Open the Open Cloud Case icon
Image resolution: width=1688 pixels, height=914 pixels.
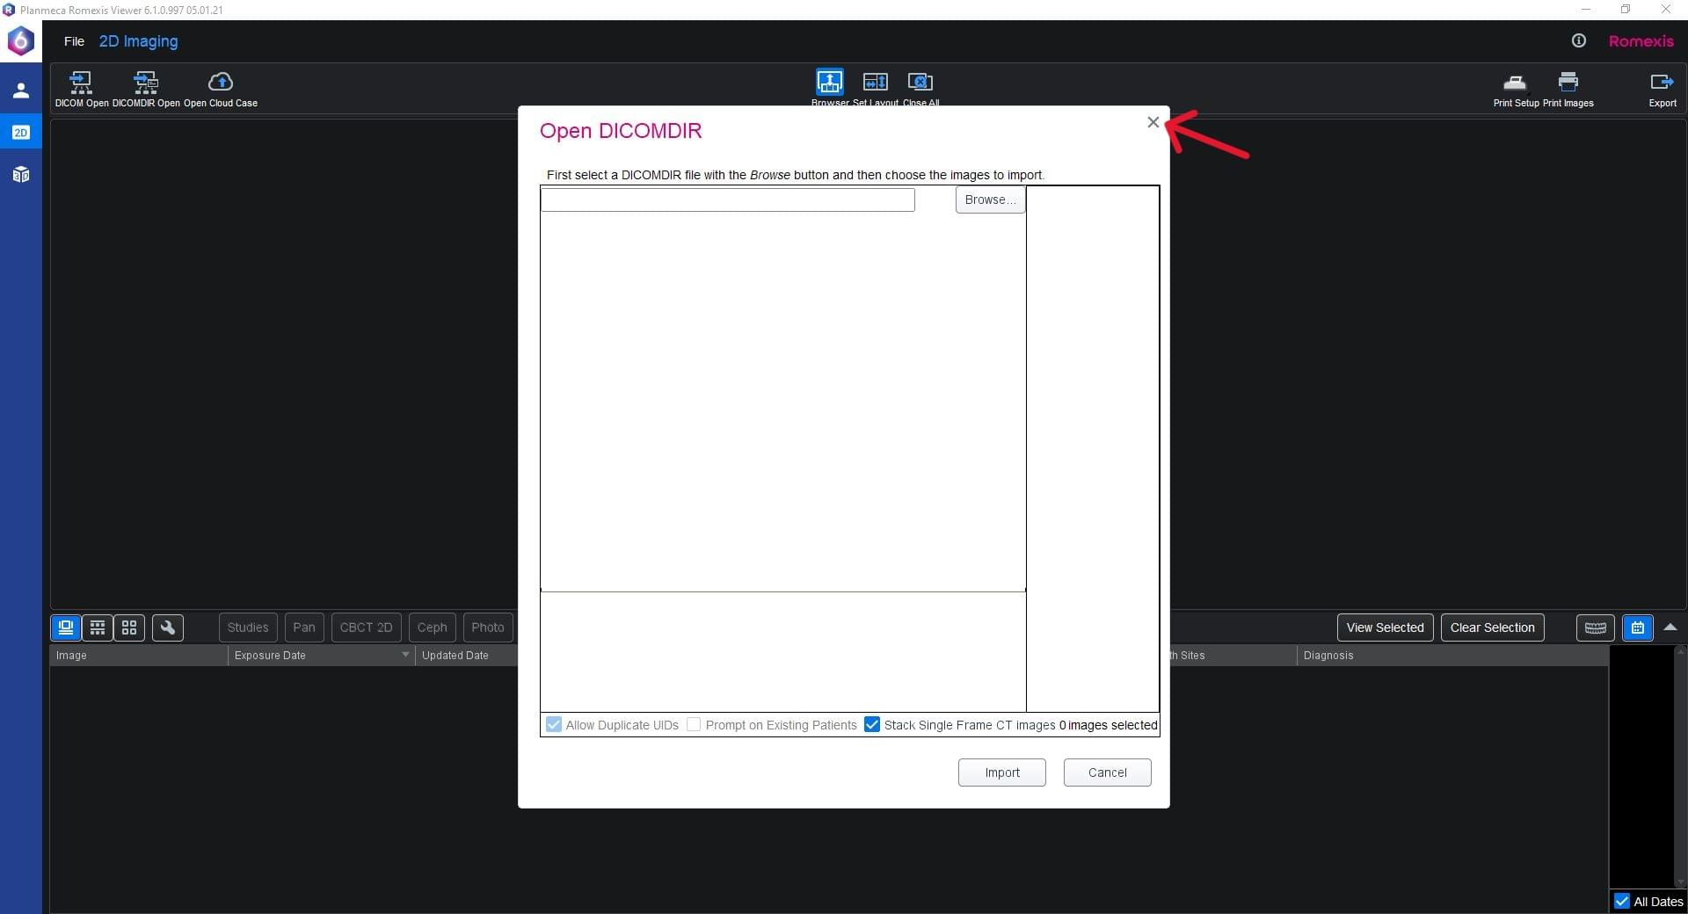pyautogui.click(x=220, y=83)
